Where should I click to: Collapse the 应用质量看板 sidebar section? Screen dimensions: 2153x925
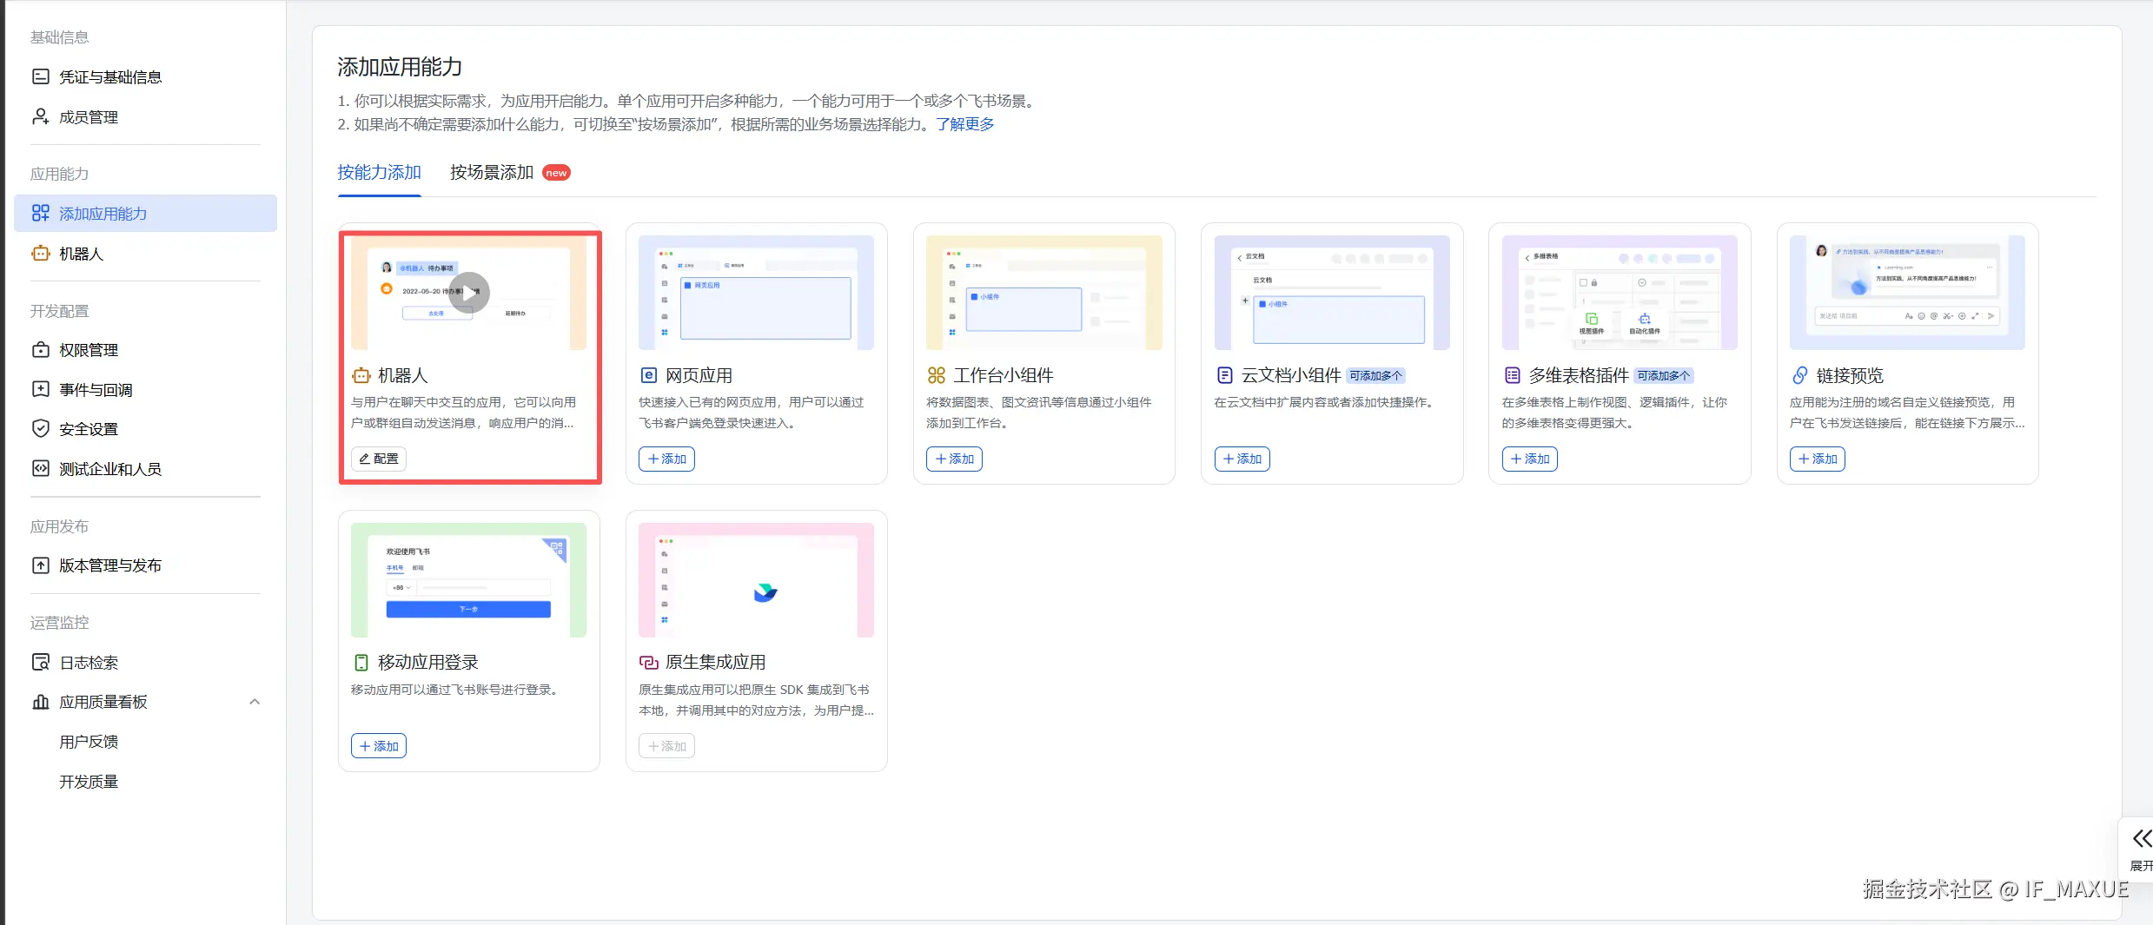255,702
